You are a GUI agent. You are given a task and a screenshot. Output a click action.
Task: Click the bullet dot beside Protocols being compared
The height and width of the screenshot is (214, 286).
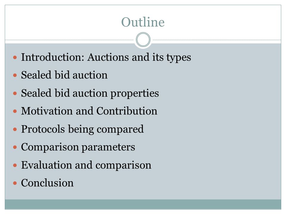(15, 129)
